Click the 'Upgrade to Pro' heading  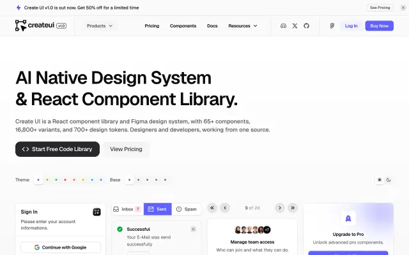click(x=348, y=234)
